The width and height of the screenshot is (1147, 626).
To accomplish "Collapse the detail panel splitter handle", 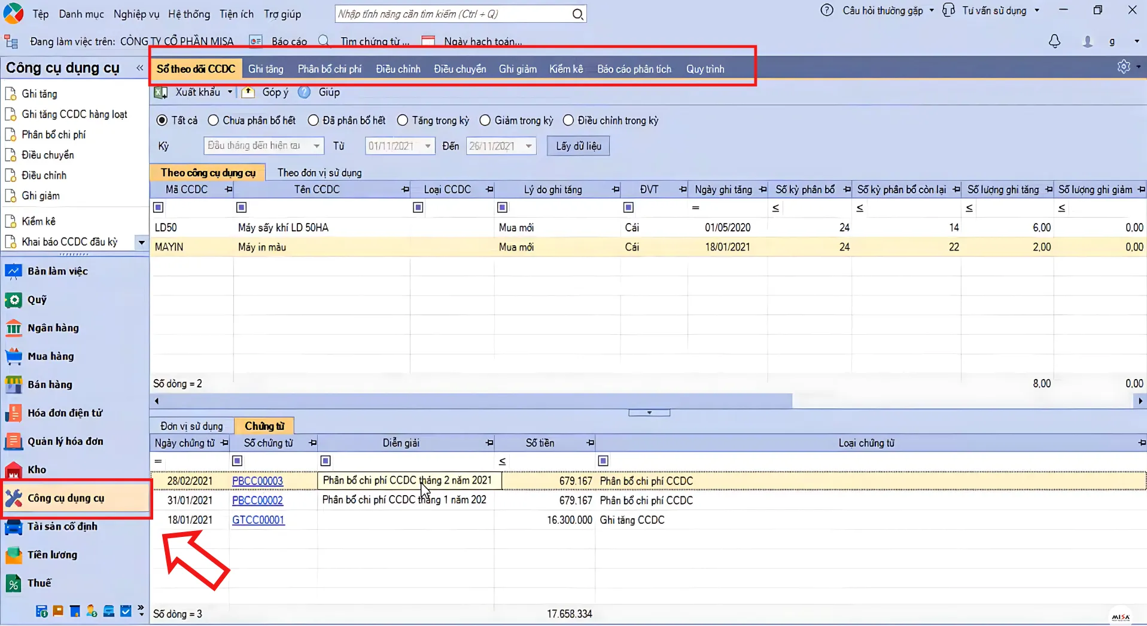I will click(649, 413).
